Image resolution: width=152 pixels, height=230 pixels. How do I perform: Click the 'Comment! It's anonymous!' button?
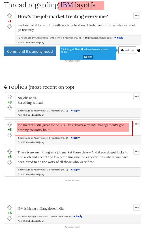tap(30, 51)
